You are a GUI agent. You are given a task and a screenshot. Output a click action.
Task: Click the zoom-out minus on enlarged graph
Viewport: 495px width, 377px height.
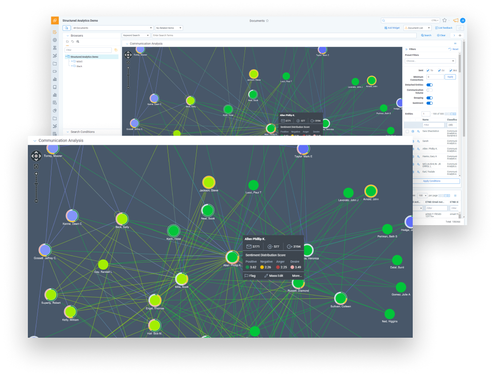coord(36,201)
